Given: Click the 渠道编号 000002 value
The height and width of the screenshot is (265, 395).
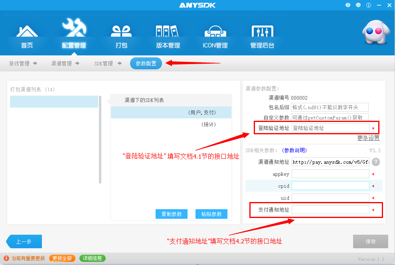Looking at the screenshot, I should coord(299,98).
